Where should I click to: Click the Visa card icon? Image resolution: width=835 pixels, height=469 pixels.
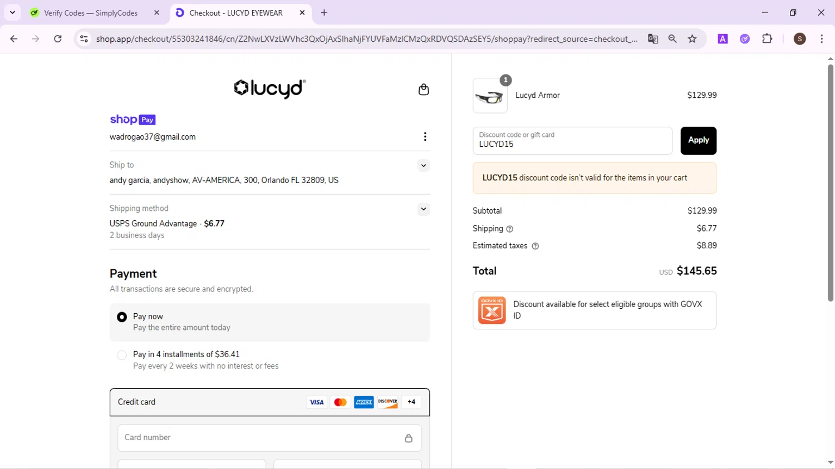coord(317,402)
